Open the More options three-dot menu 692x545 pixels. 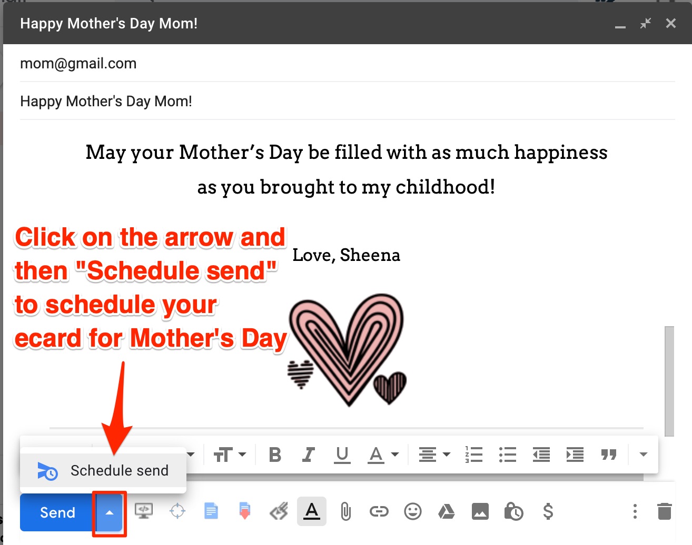coord(635,511)
